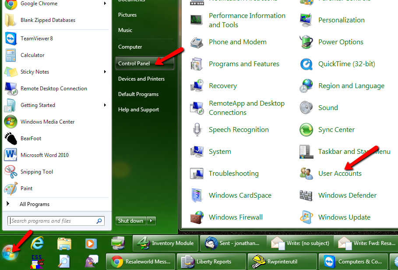Screen dimensions: 398x270
Task: Switch to Write: (no subject) window
Action: tap(300, 243)
